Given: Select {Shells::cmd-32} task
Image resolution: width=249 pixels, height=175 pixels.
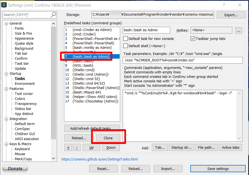Looking at the screenshot, I should [92, 79].
